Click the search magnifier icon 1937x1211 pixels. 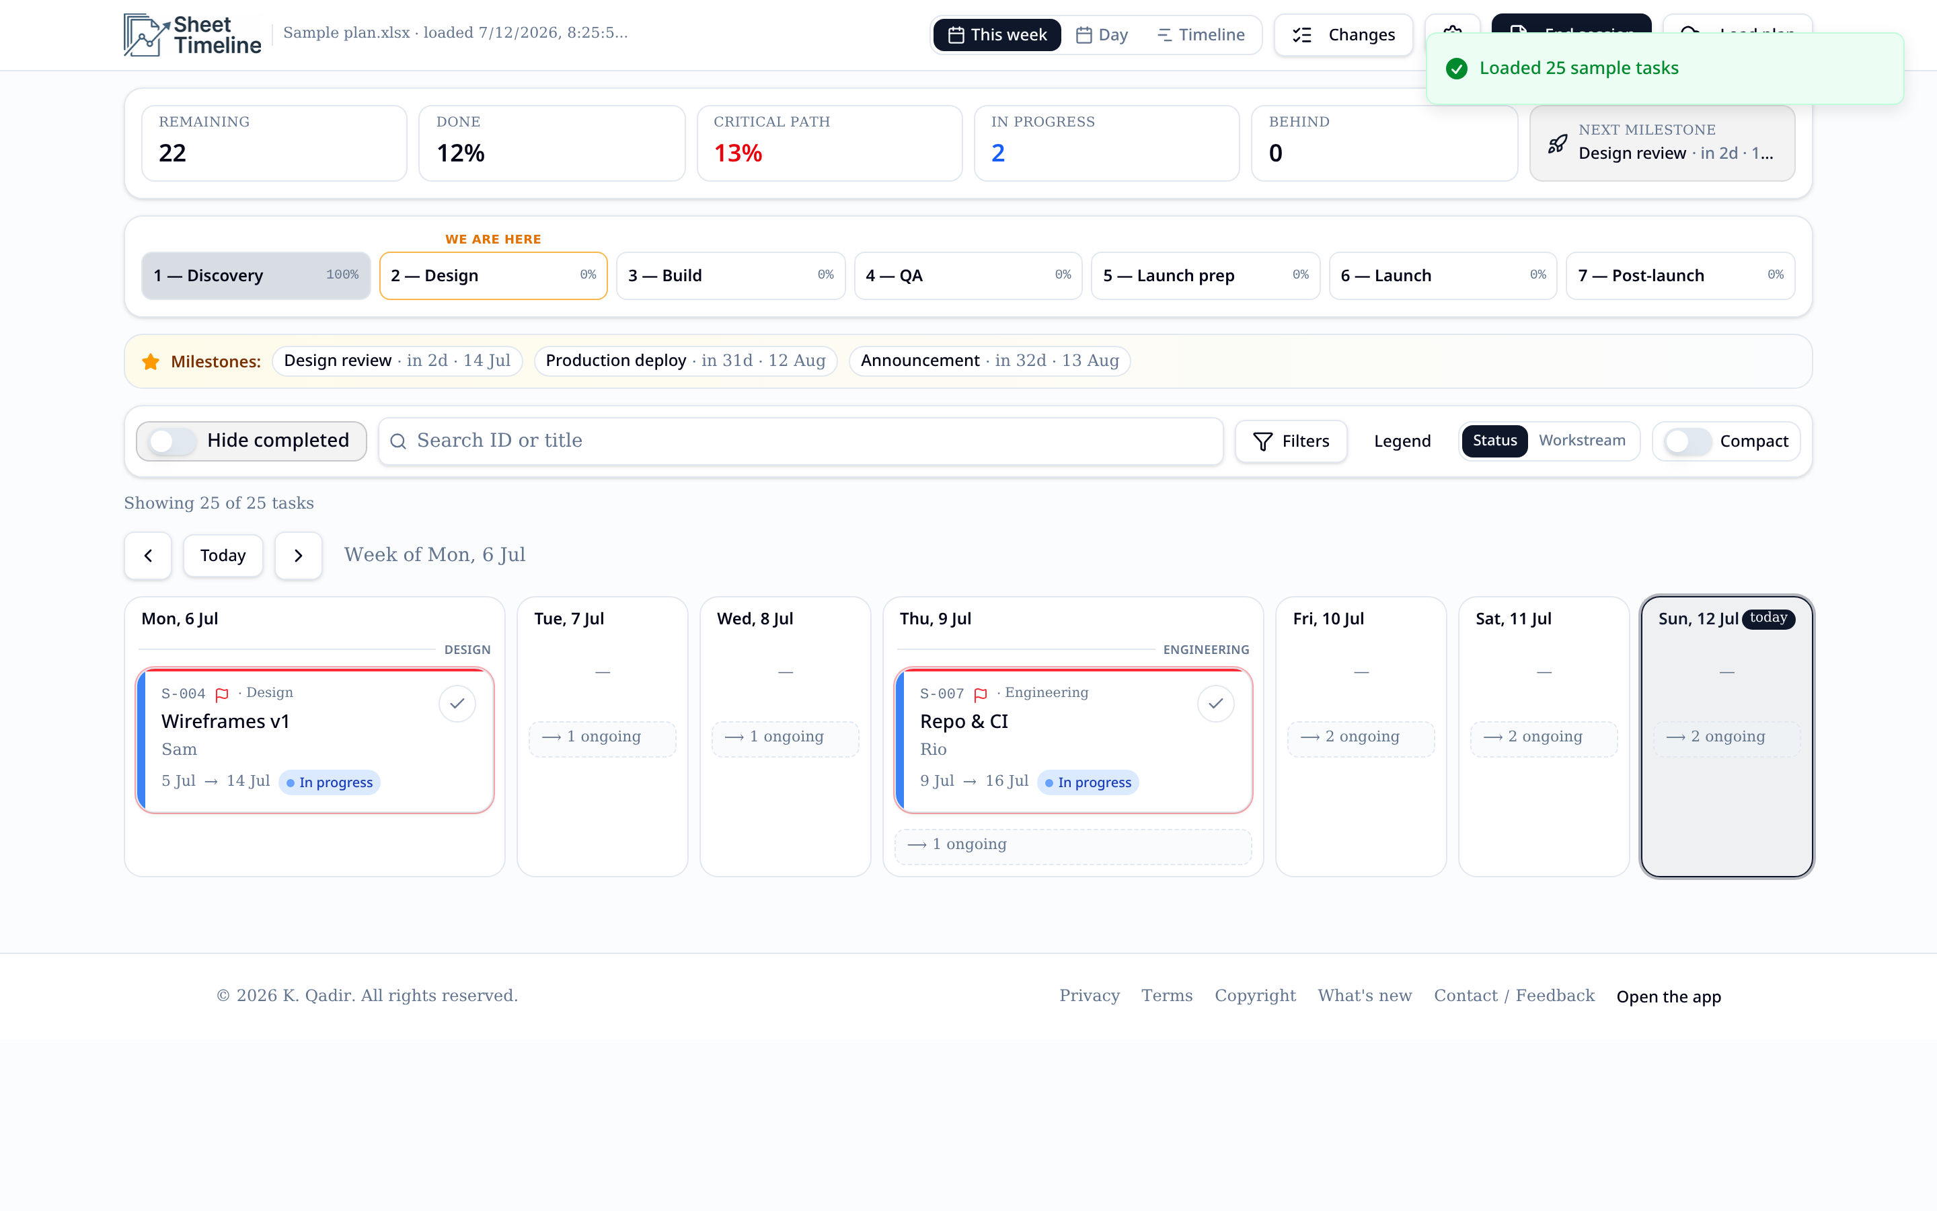(x=397, y=441)
